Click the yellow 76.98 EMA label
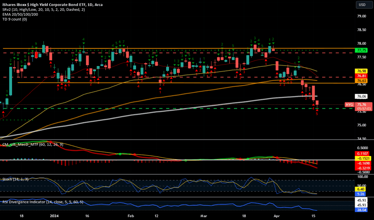 tap(361, 71)
